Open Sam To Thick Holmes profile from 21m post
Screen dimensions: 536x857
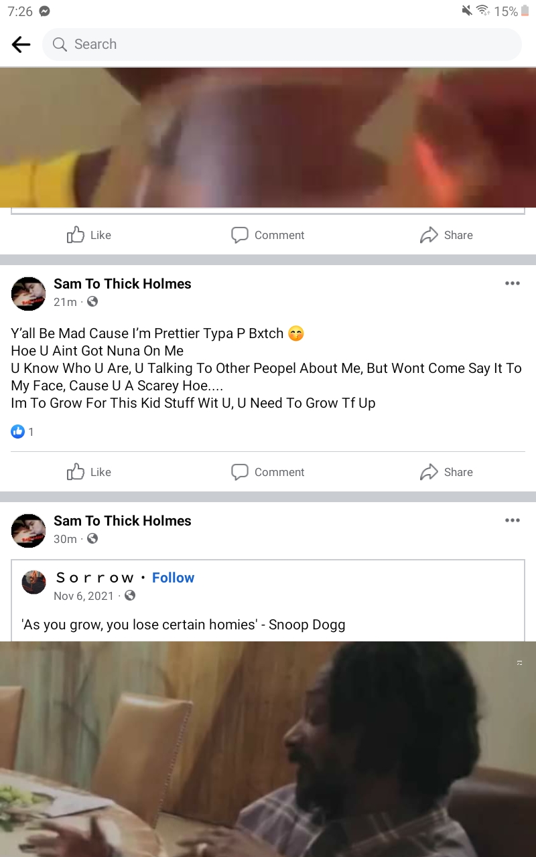pos(123,284)
